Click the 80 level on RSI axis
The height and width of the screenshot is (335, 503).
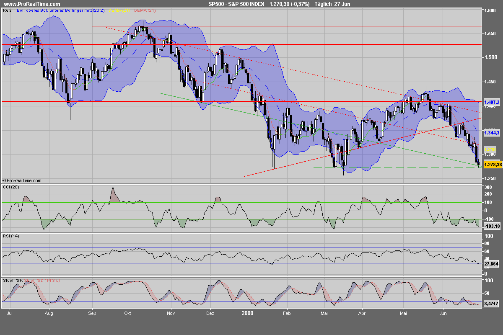click(x=487, y=244)
